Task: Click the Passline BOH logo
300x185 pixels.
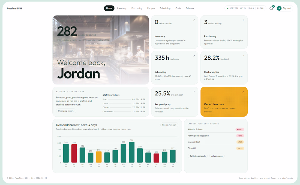Action: [14, 8]
